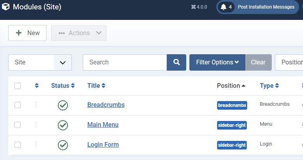Toggle the Login Form published status checkmark

point(63,145)
